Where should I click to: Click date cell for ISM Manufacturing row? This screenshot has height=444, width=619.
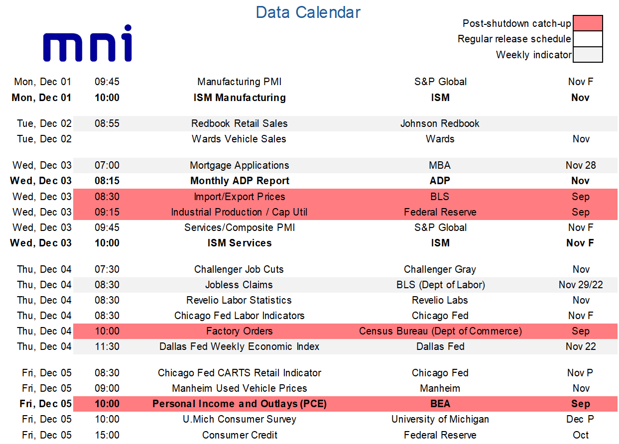(41, 98)
